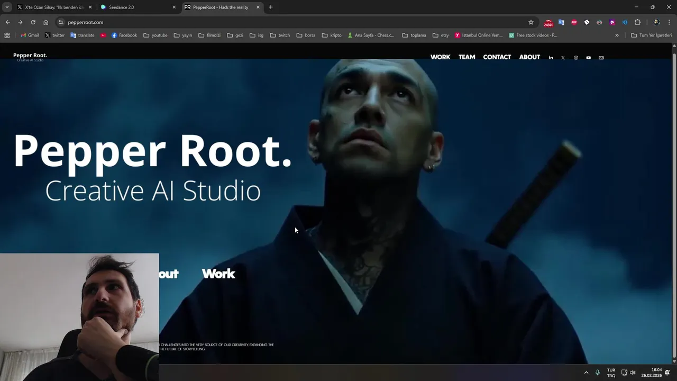
Task: Open the Facebook bookmark
Action: (124, 35)
